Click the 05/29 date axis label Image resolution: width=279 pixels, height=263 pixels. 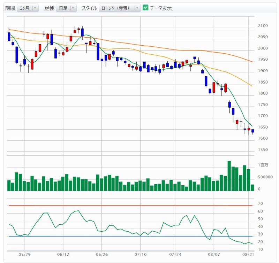[24, 255]
